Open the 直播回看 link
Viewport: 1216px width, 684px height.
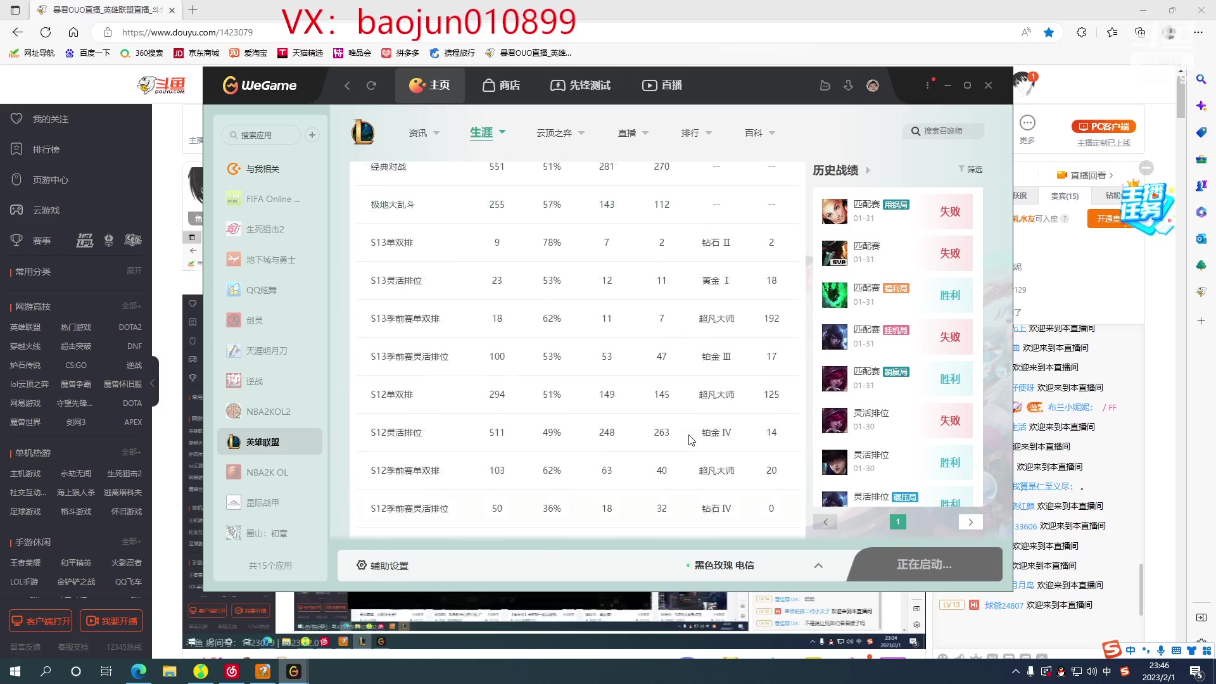pyautogui.click(x=1086, y=175)
